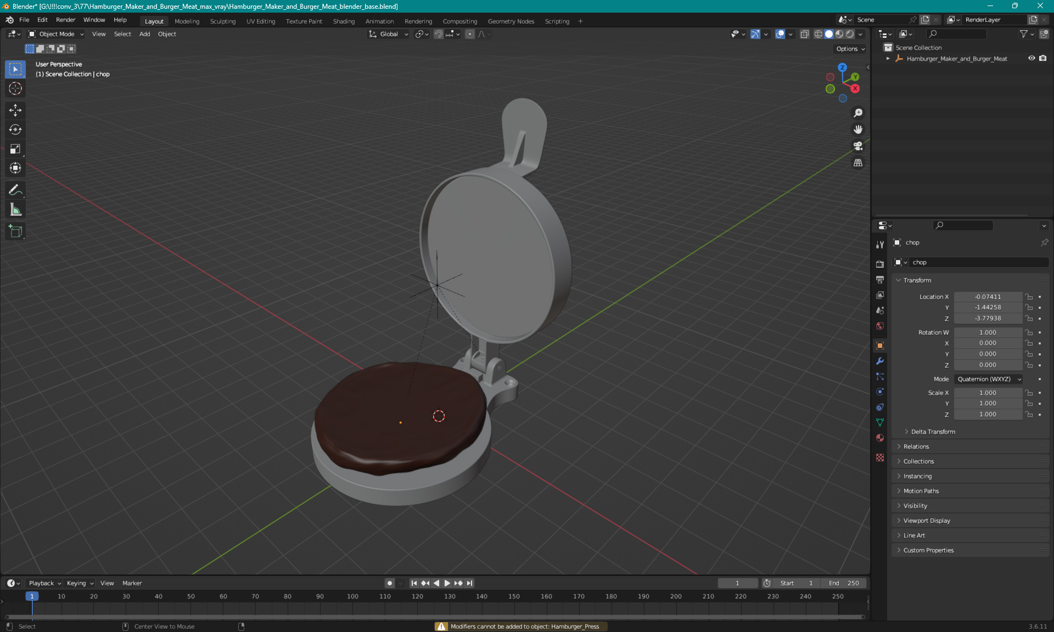Toggle viewport overlays on or off
The height and width of the screenshot is (632, 1054).
point(780,34)
